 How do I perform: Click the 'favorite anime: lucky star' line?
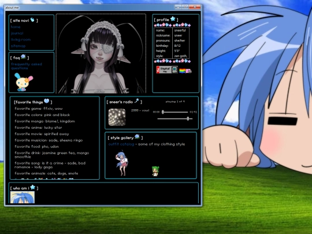point(38,128)
